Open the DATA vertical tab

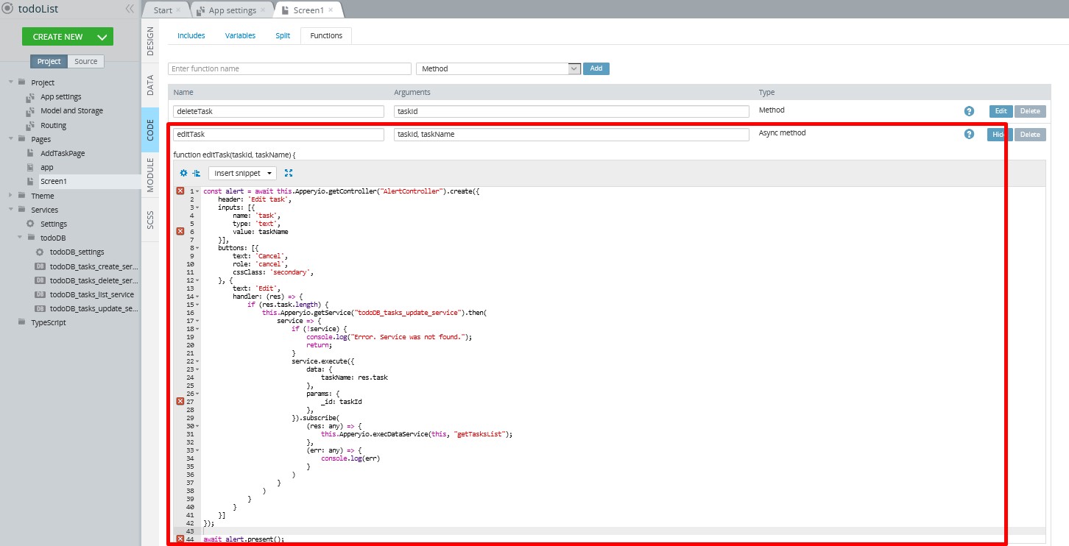point(150,85)
